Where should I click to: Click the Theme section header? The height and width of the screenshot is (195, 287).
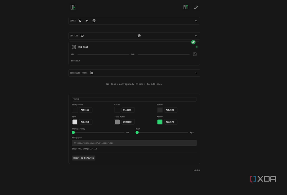[x=134, y=99]
